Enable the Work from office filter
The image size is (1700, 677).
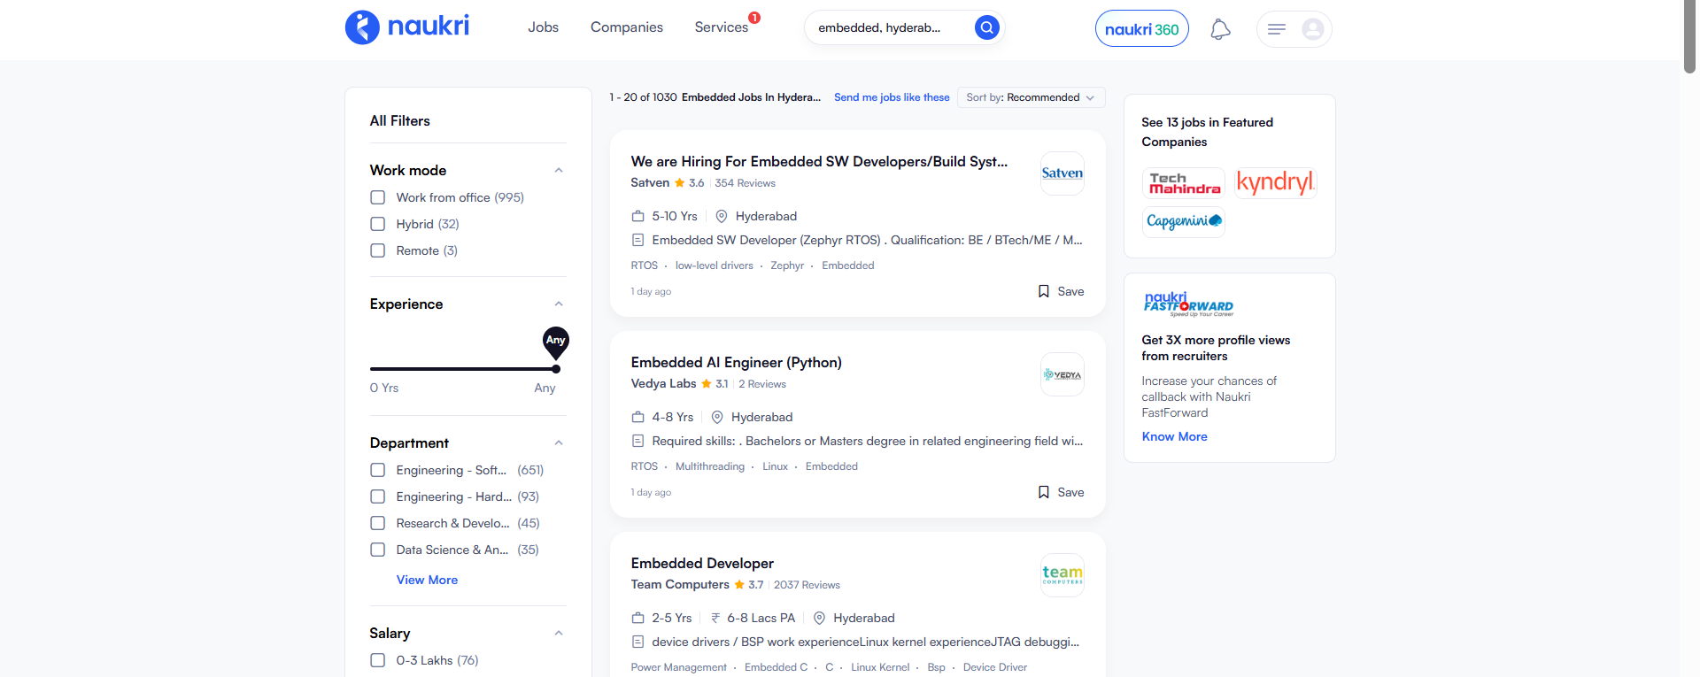(x=378, y=197)
